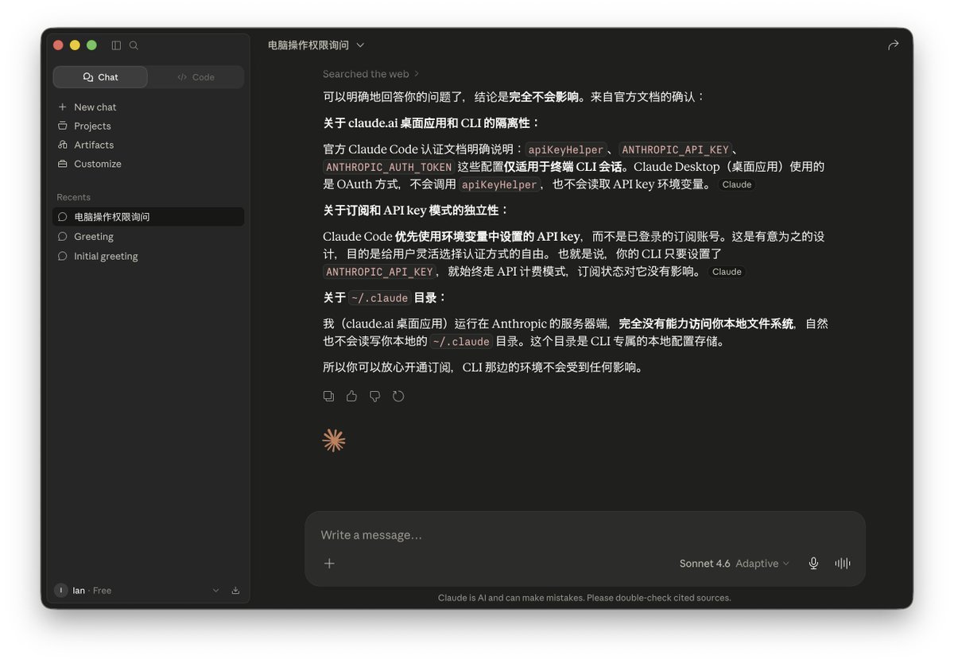This screenshot has height=663, width=954.
Task: Expand the Searched the web section
Action: [x=370, y=74]
